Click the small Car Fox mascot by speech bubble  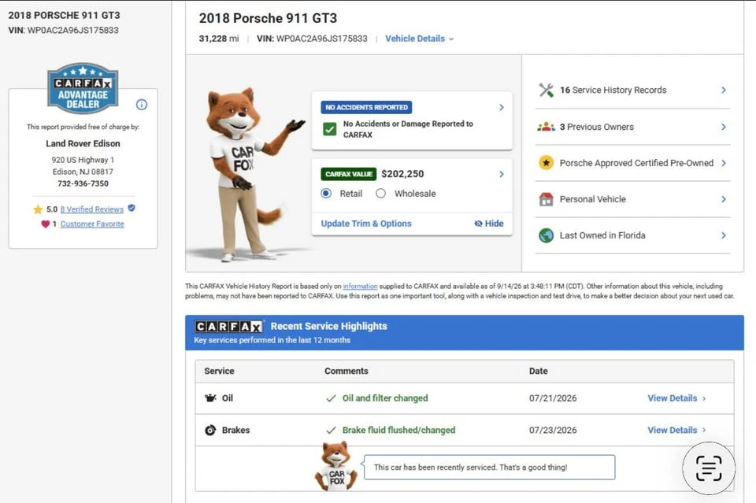tap(335, 466)
